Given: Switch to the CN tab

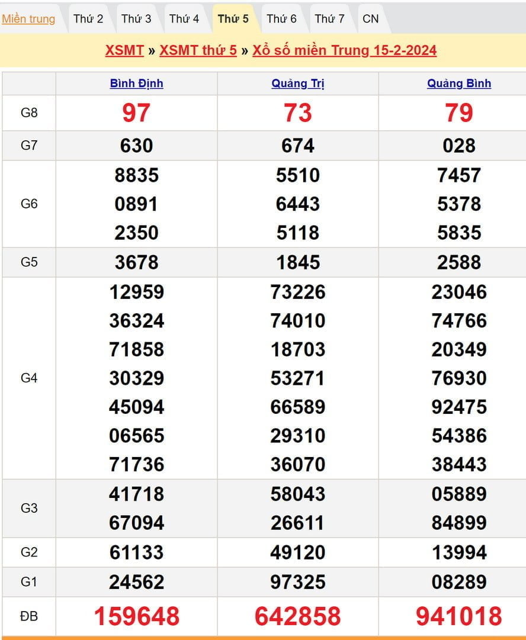Looking at the screenshot, I should 370,19.
